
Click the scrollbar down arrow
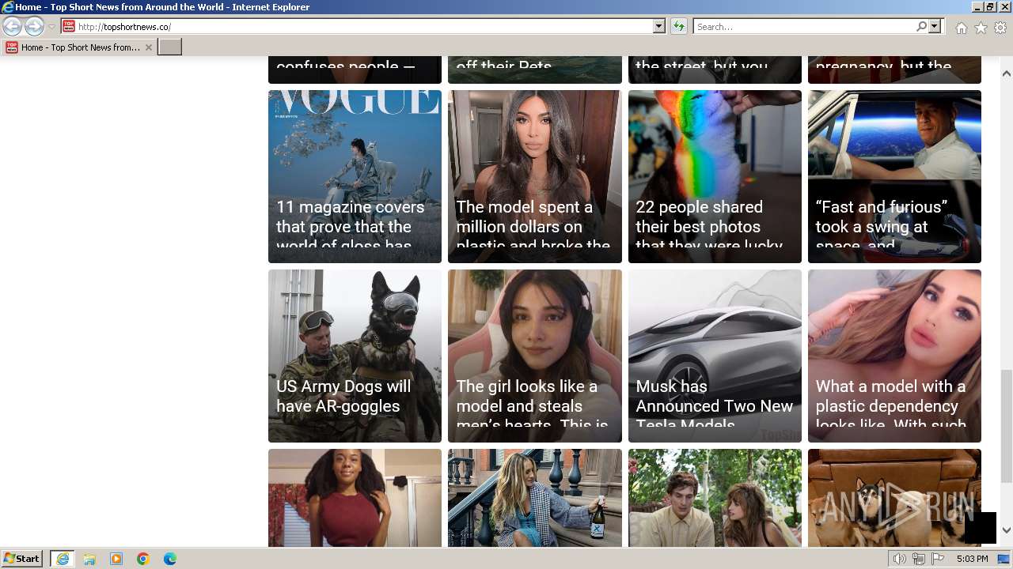[x=1007, y=530]
